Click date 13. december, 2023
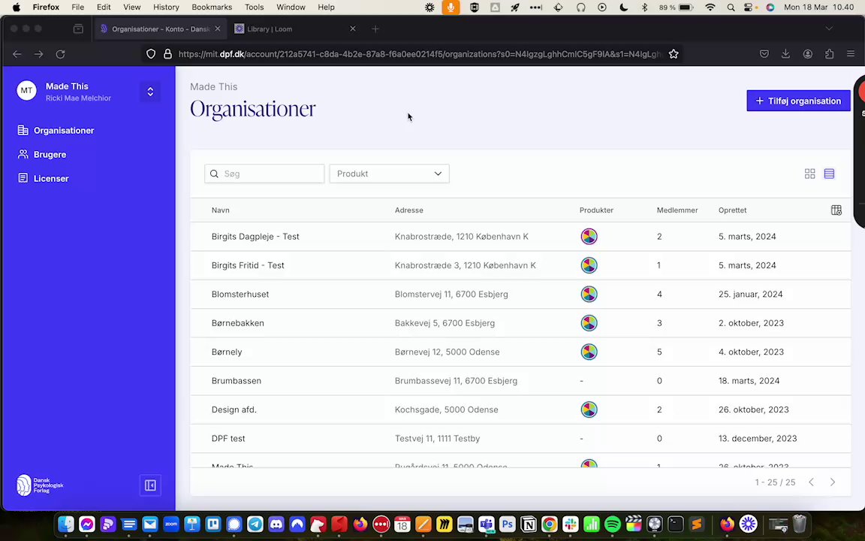Image resolution: width=865 pixels, height=541 pixels. click(758, 438)
